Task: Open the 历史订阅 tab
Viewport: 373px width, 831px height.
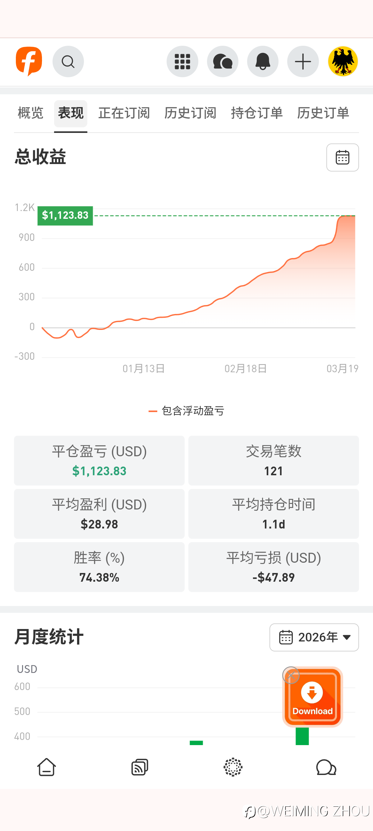Action: point(190,113)
